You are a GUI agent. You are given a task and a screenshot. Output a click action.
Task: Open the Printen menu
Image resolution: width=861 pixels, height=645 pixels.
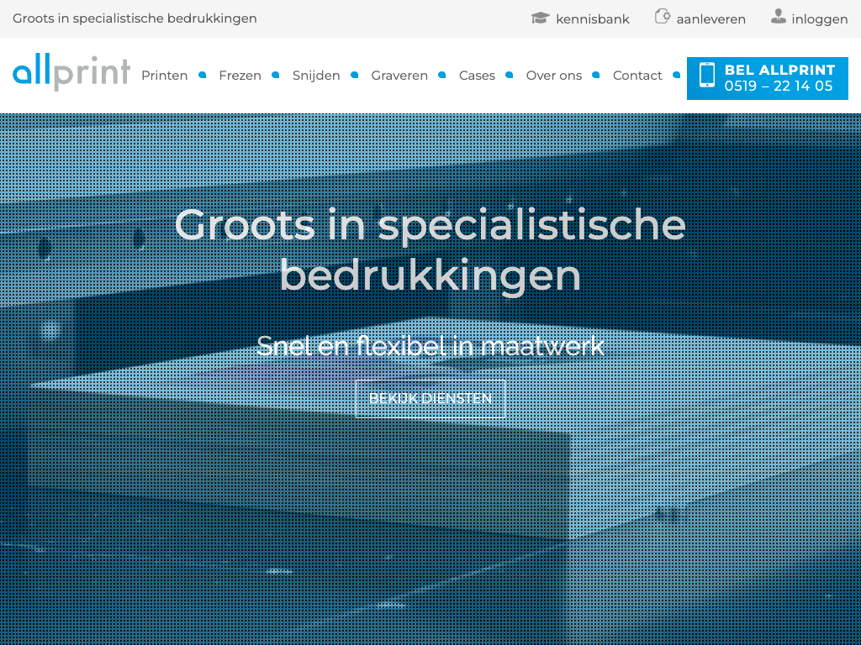click(164, 76)
